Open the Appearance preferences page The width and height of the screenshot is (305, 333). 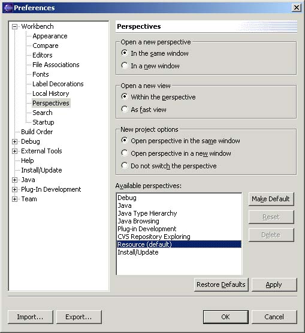tap(50, 36)
